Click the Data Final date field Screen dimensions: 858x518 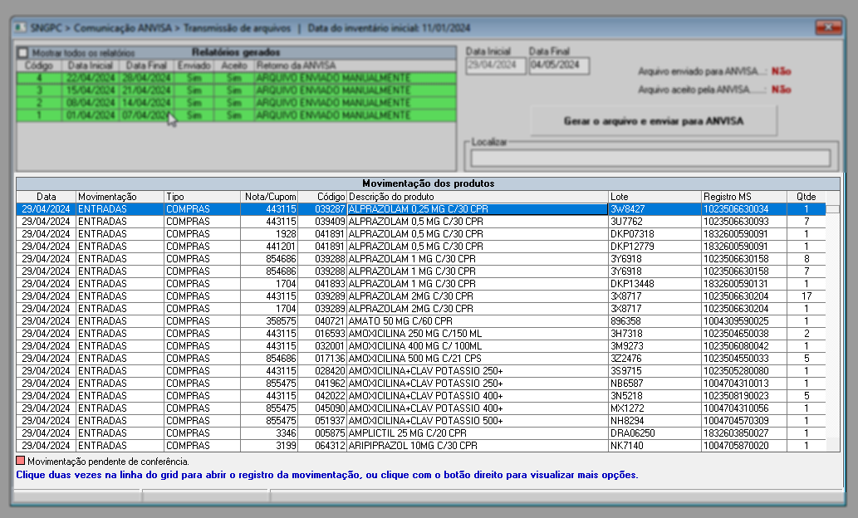[x=559, y=66]
